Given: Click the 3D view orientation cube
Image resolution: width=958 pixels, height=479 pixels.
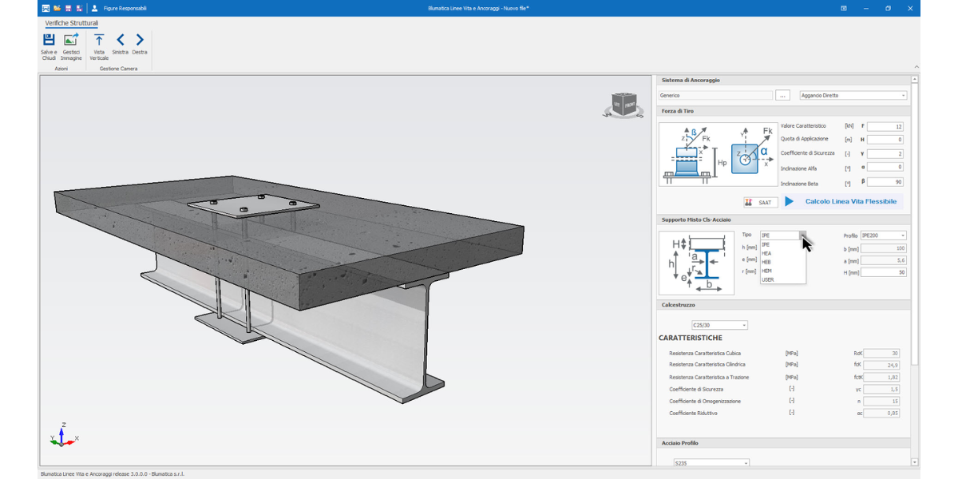Looking at the screenshot, I should tap(623, 105).
